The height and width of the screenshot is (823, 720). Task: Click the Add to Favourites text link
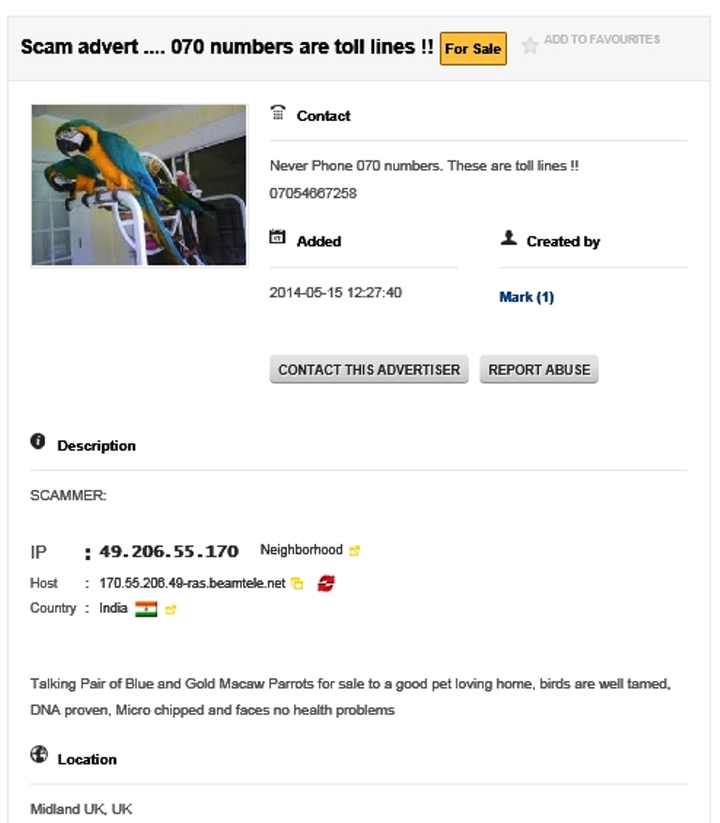tap(602, 39)
